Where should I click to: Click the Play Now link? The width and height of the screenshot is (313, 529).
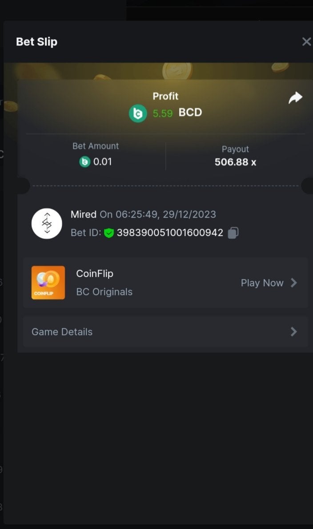pyautogui.click(x=262, y=283)
